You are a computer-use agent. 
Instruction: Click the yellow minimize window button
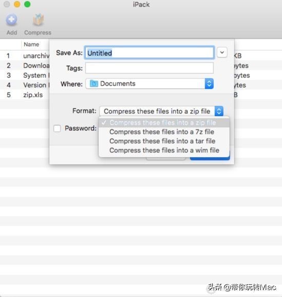[x=17, y=4]
